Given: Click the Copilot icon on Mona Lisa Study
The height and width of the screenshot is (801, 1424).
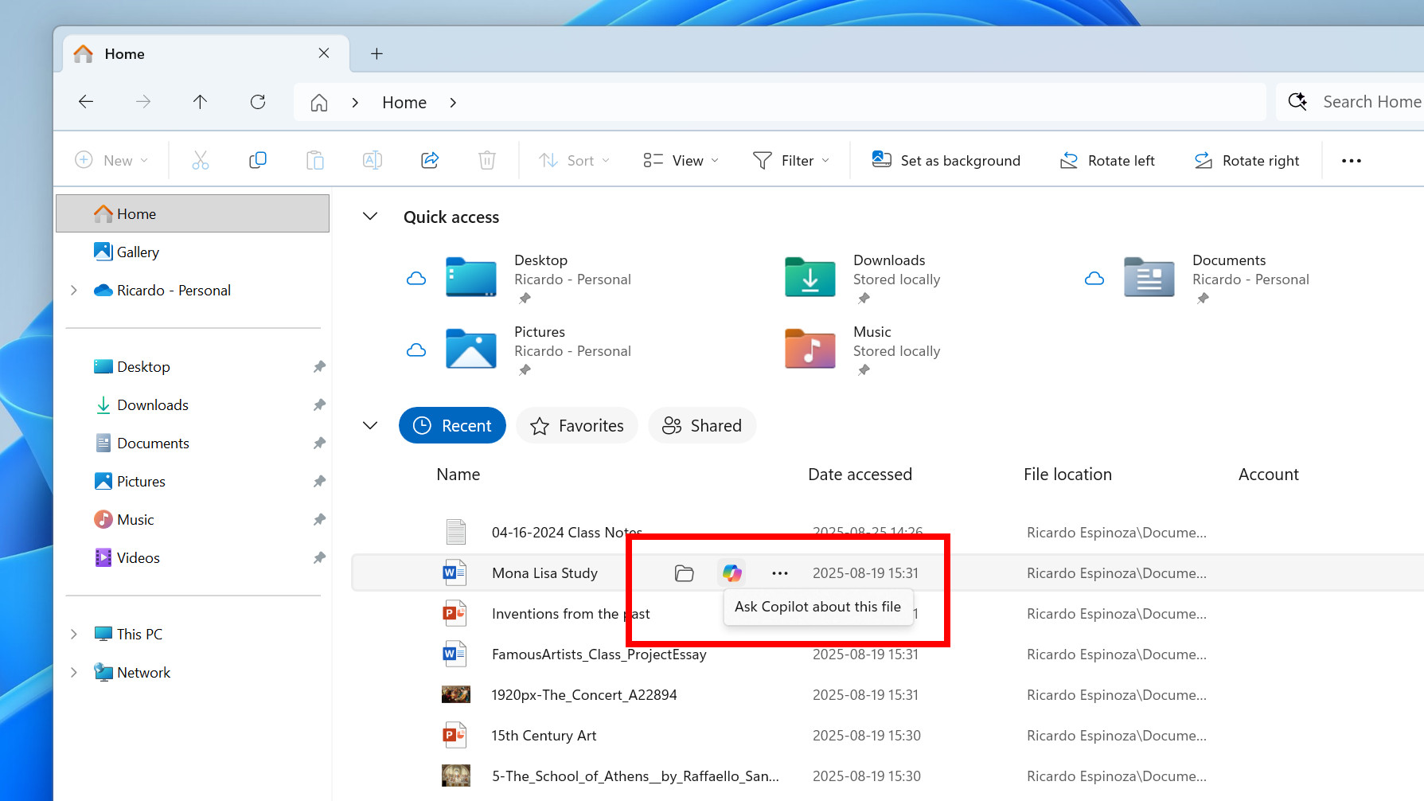Looking at the screenshot, I should [x=732, y=572].
